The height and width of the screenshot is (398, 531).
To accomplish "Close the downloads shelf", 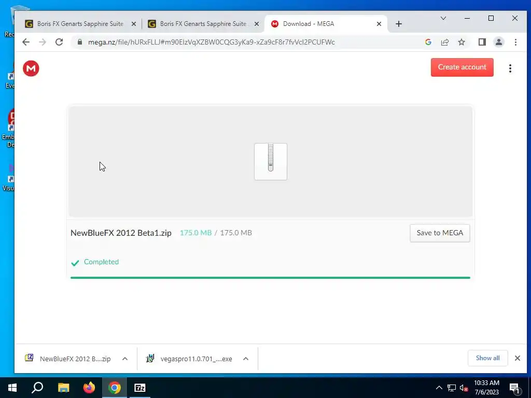I will pos(517,358).
